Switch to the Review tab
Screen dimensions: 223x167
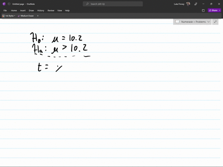[51, 11]
